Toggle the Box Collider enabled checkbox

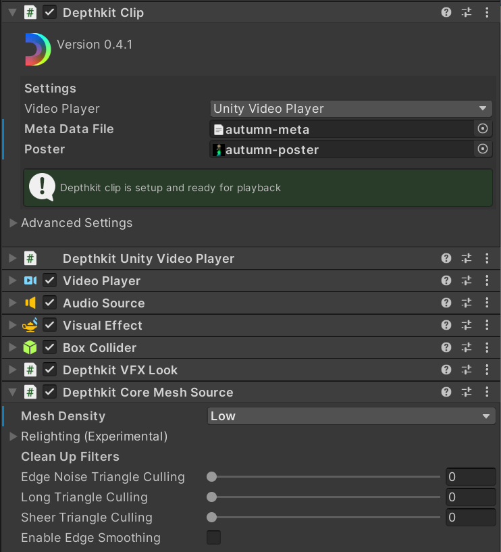coord(50,347)
